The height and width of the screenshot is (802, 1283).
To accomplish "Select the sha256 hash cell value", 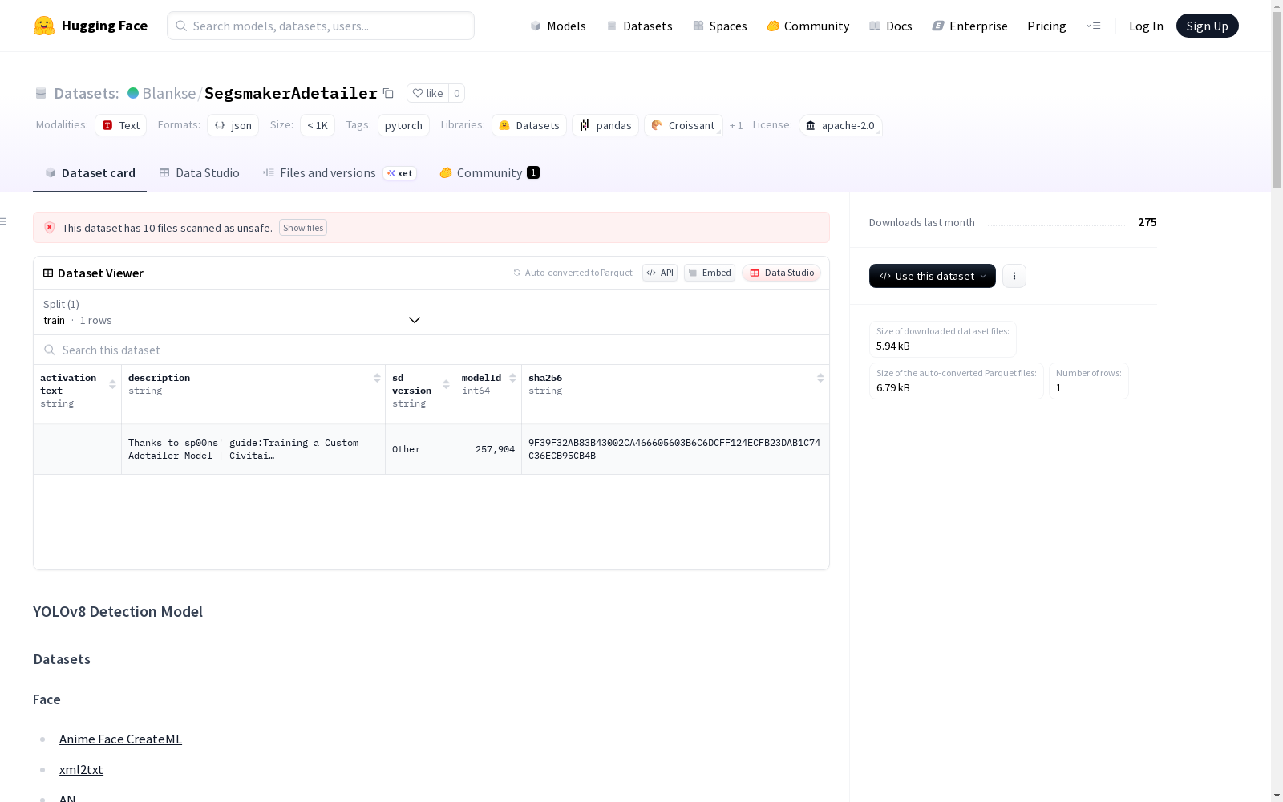I will pos(675,449).
